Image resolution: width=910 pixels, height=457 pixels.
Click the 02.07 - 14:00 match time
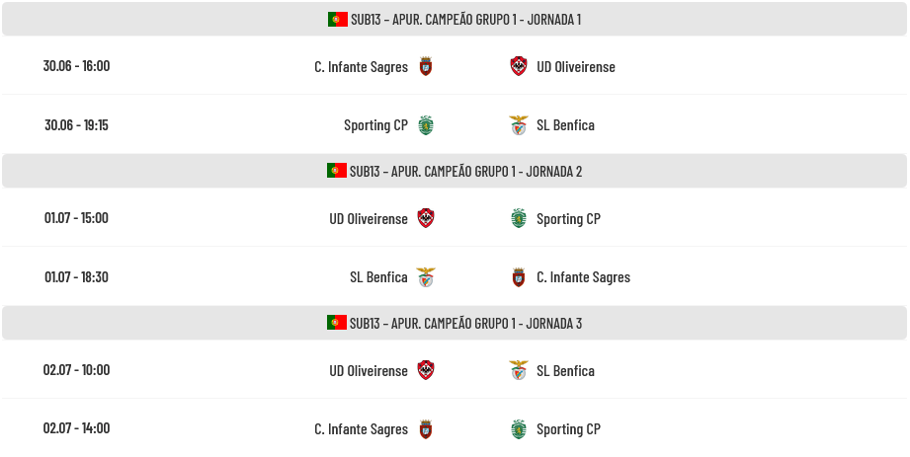click(x=76, y=428)
